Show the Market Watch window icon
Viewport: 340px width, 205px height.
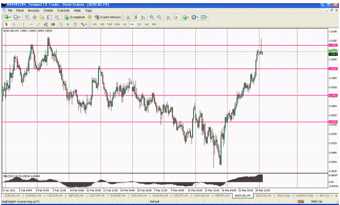tap(27, 17)
